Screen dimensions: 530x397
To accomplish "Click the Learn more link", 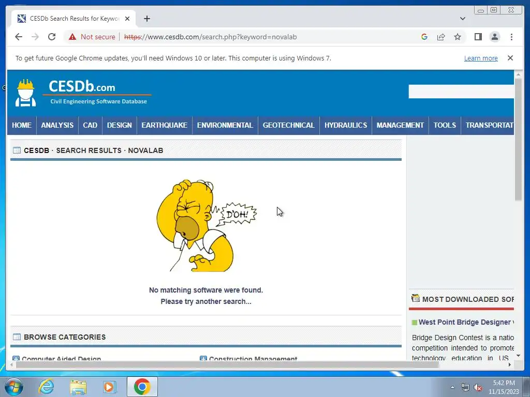I will point(481,58).
